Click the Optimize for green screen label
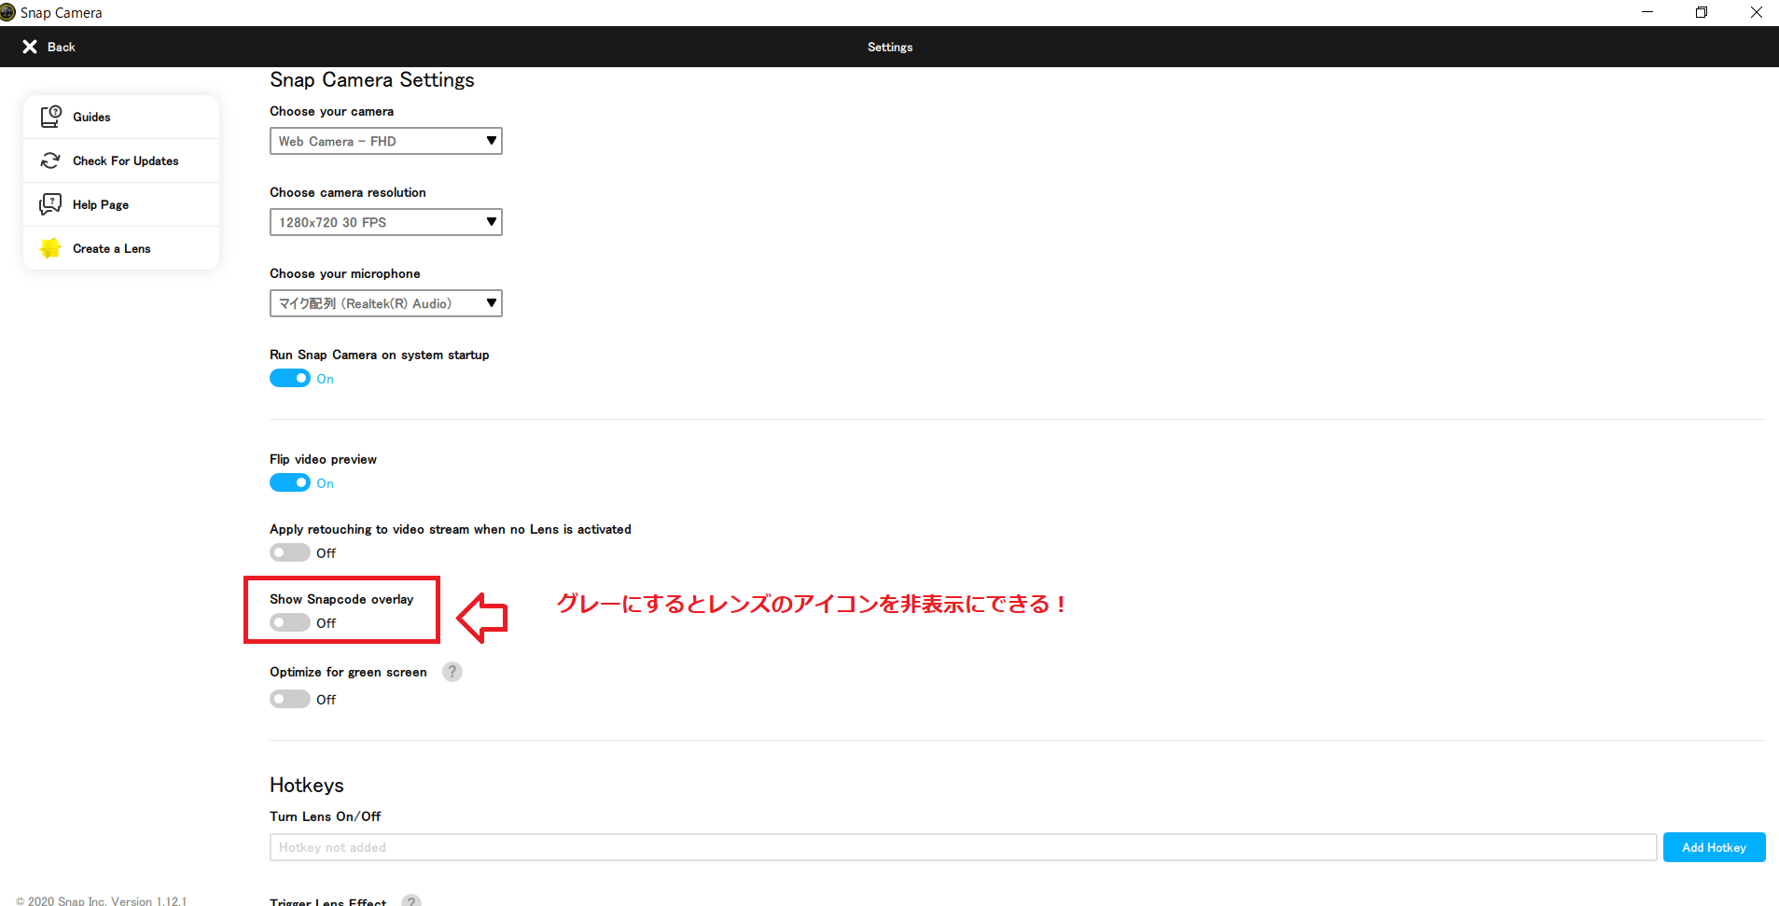 (348, 672)
